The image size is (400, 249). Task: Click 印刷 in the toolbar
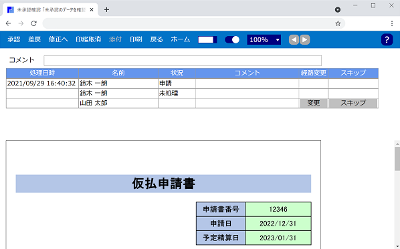[x=136, y=39]
